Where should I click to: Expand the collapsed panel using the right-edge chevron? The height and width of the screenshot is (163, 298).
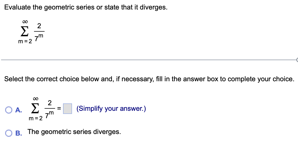[297, 60]
